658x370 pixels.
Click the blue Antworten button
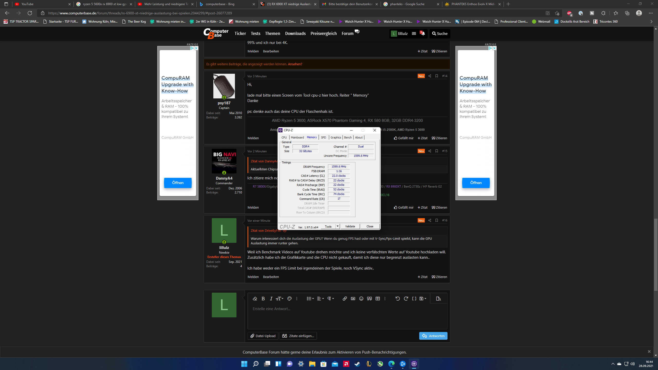[x=433, y=336]
